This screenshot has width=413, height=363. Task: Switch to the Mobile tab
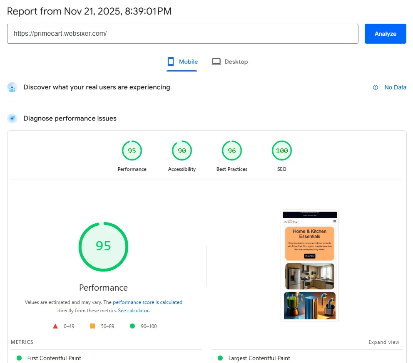[x=182, y=62]
